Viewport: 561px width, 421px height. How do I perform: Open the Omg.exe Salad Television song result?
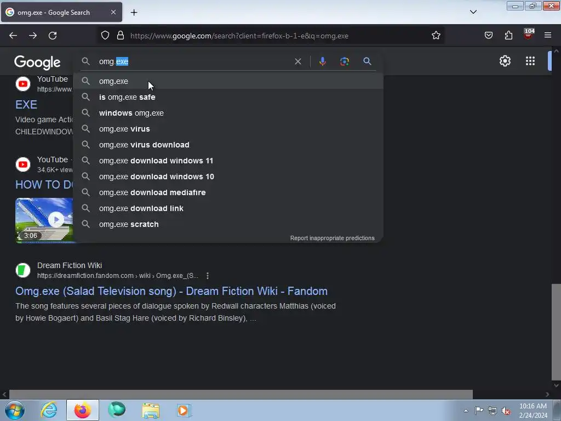pos(171,291)
